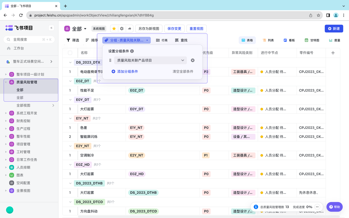
Task: Bookmark this page in Chrome
Action: point(318,16)
